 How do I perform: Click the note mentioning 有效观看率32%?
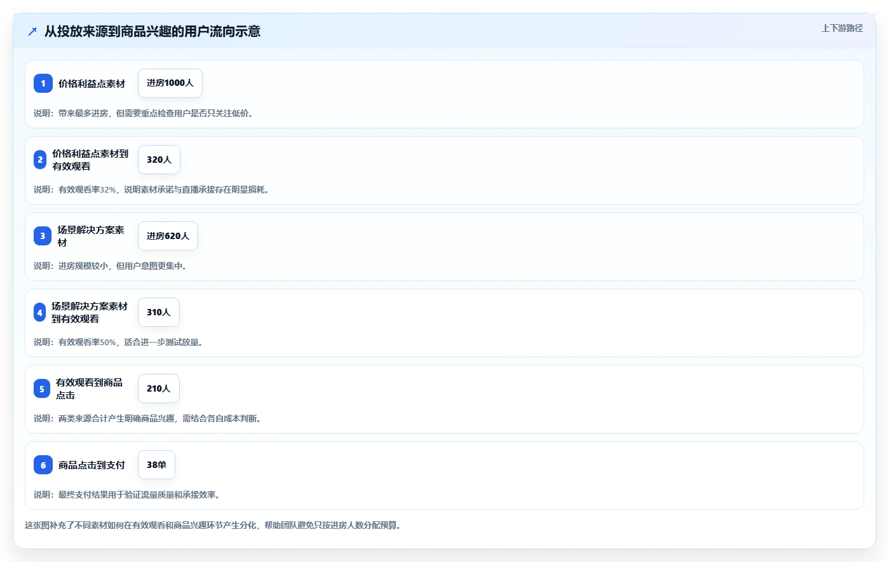153,189
